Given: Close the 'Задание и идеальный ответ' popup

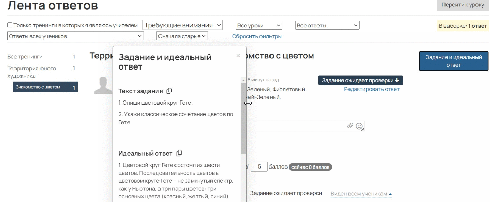Looking at the screenshot, I should (238, 56).
